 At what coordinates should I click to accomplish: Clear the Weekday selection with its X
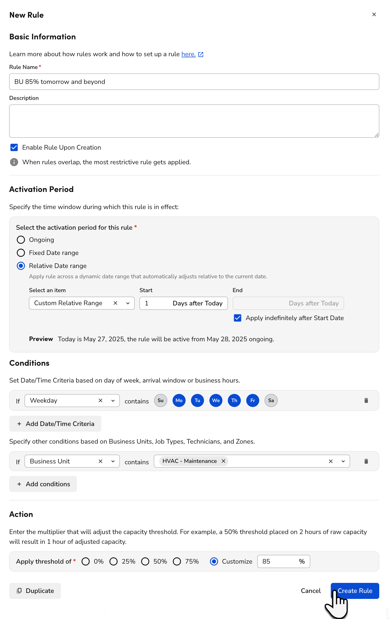point(100,400)
